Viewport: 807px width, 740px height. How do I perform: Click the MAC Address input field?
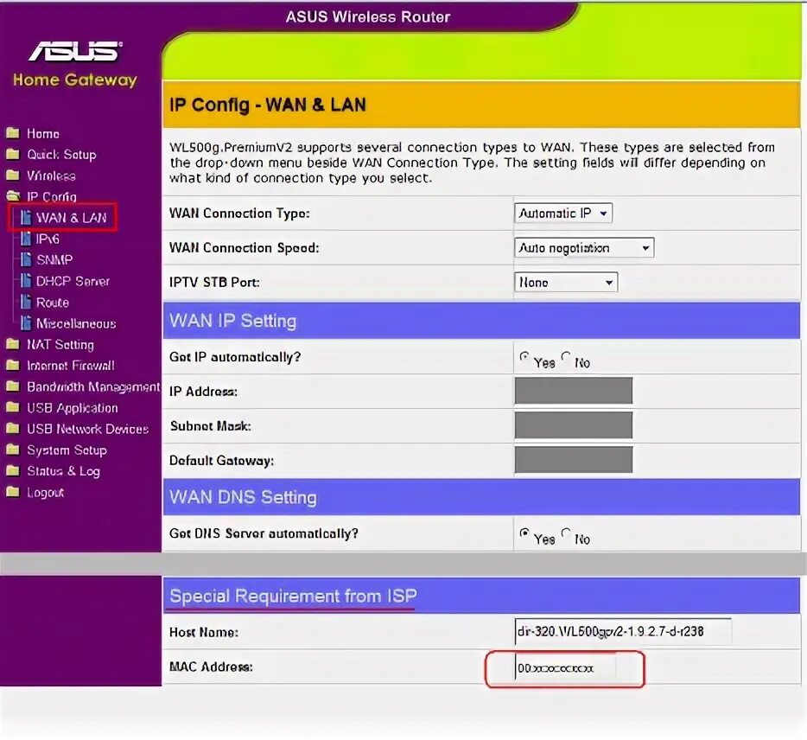(x=565, y=667)
